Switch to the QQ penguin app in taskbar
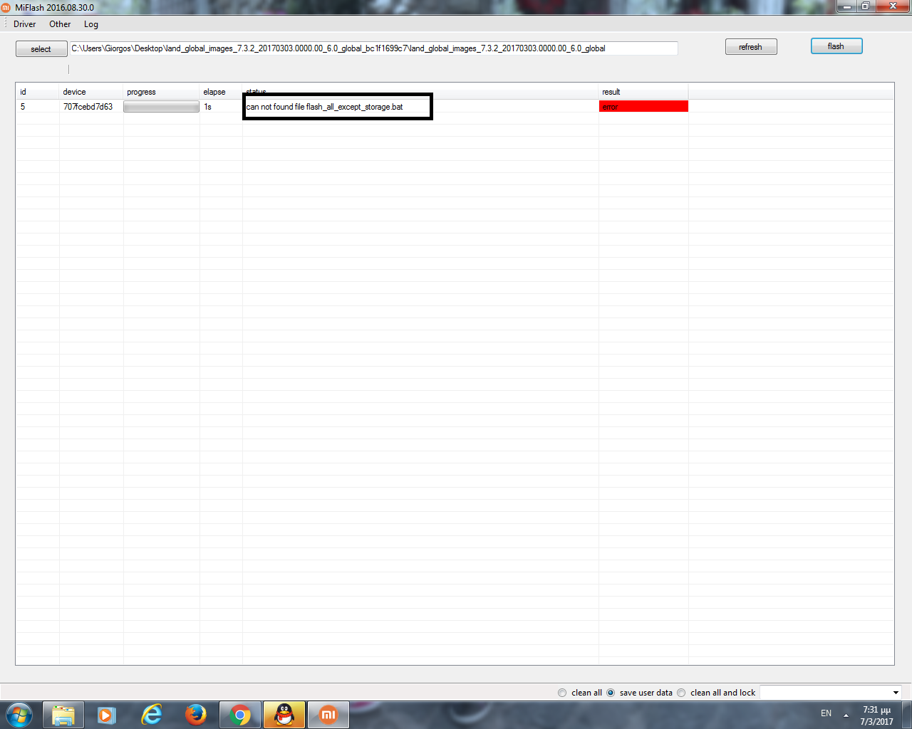The image size is (912, 729). click(284, 715)
